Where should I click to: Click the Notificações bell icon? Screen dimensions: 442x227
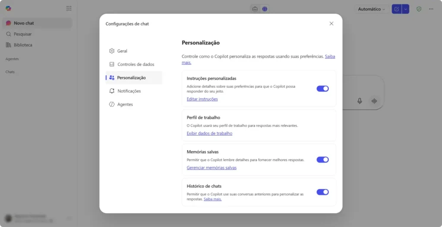pyautogui.click(x=112, y=91)
